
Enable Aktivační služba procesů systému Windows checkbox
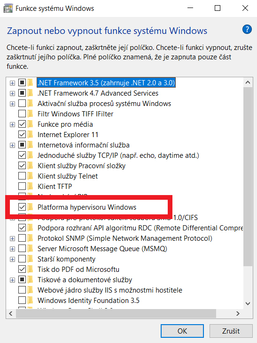tap(22, 104)
